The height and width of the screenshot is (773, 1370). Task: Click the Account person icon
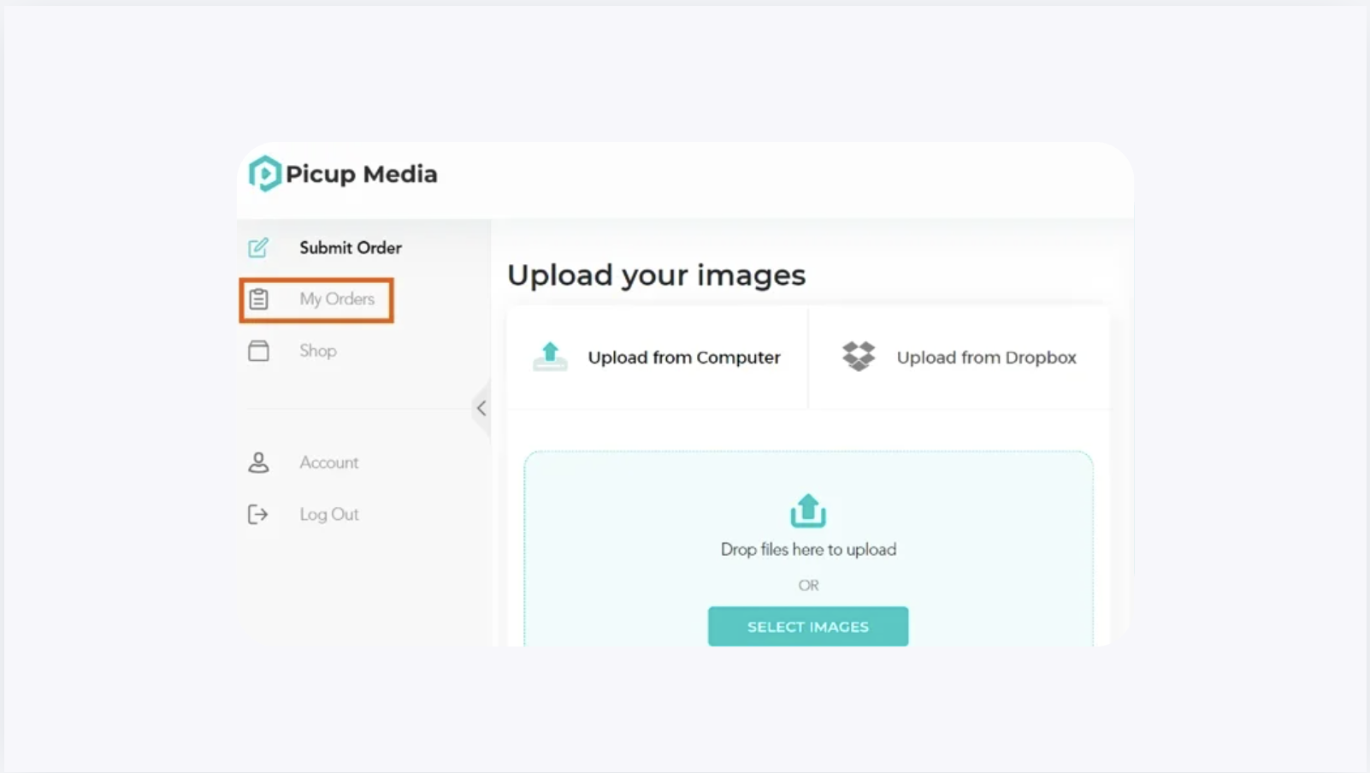click(x=258, y=463)
